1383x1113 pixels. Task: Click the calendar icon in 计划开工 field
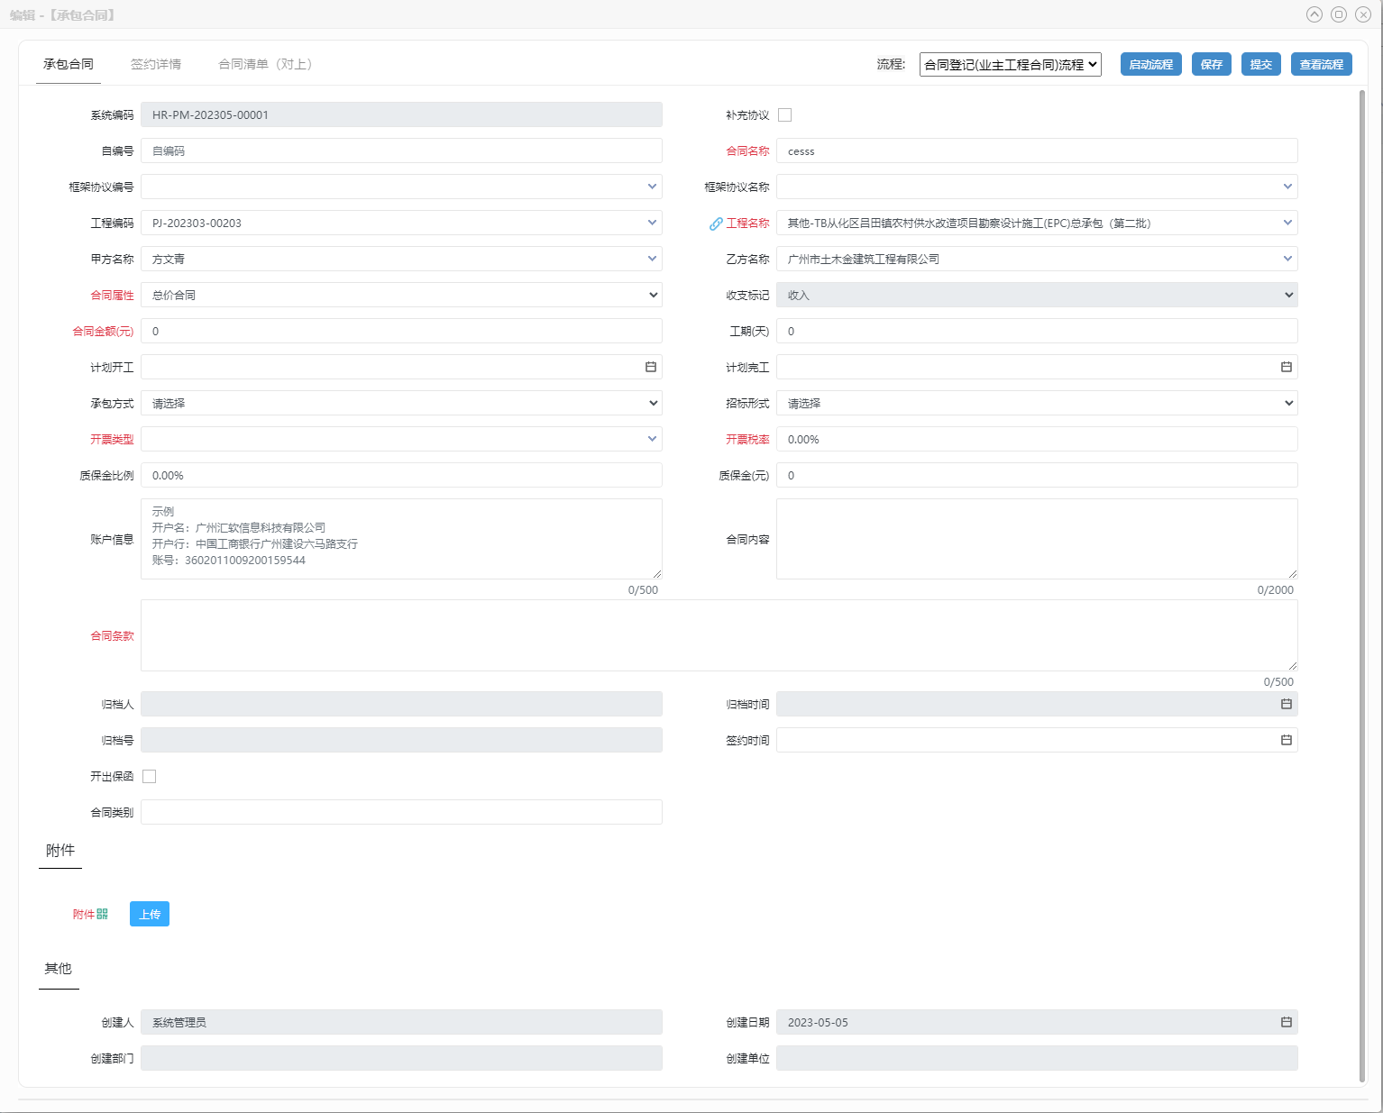click(x=650, y=367)
